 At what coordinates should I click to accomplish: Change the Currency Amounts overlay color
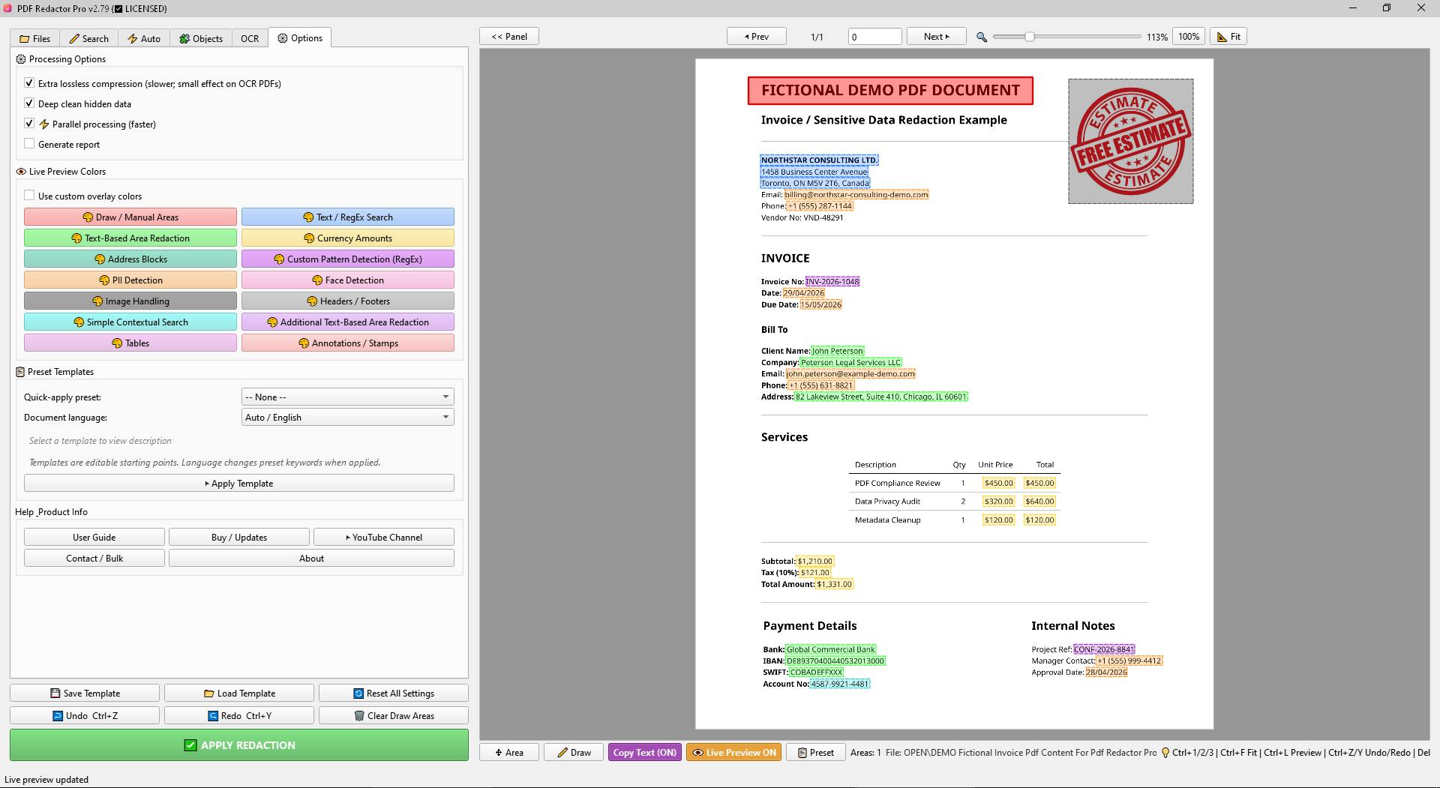tap(348, 238)
